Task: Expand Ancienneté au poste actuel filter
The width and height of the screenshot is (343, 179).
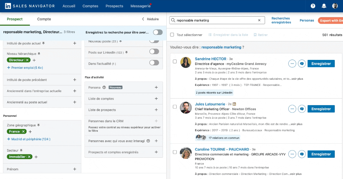Action: tap(74, 102)
